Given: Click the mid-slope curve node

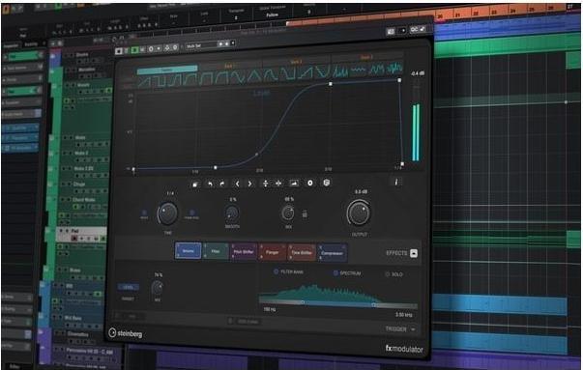Looking at the screenshot, I should pyautogui.click(x=257, y=154).
